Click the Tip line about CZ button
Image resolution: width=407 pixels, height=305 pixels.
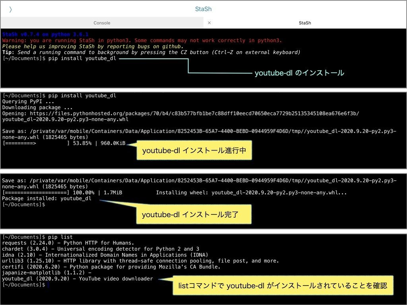pyautogui.click(x=151, y=52)
